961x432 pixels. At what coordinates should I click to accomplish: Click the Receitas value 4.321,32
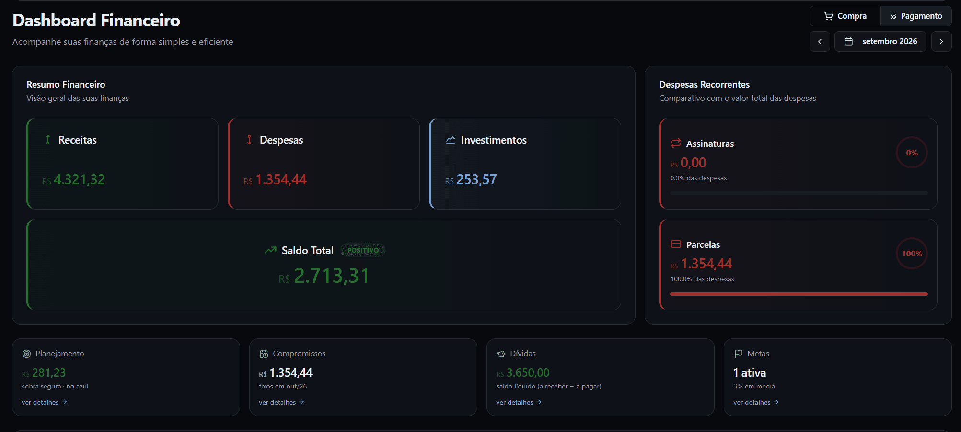point(79,179)
